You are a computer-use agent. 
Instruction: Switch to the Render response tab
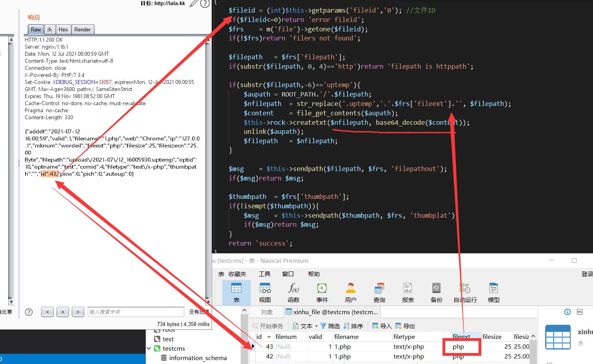click(x=82, y=29)
